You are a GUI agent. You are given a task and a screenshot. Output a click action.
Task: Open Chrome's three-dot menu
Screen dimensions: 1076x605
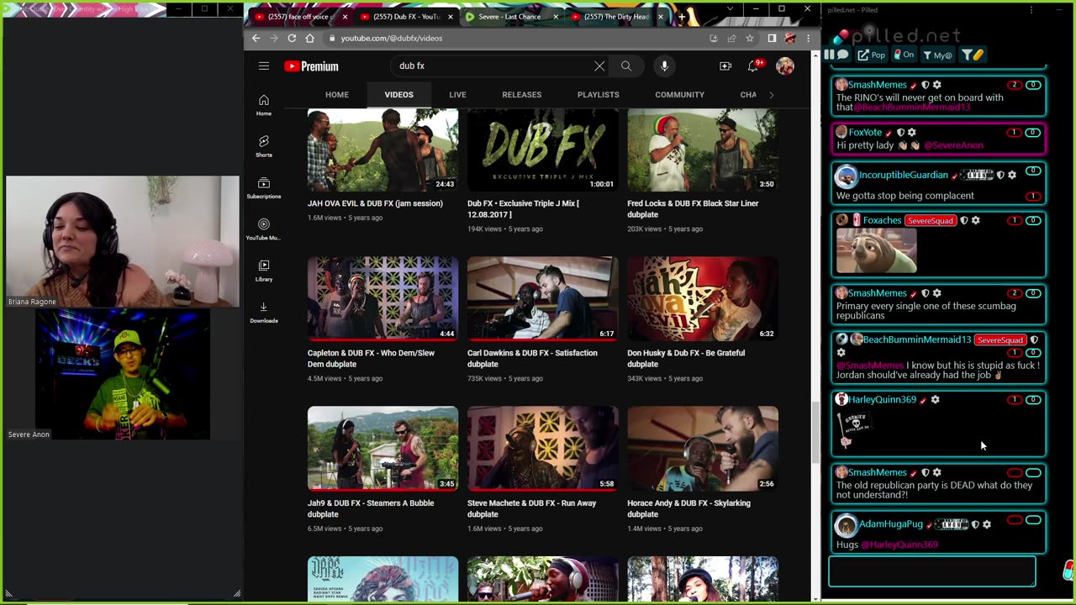[x=809, y=38]
